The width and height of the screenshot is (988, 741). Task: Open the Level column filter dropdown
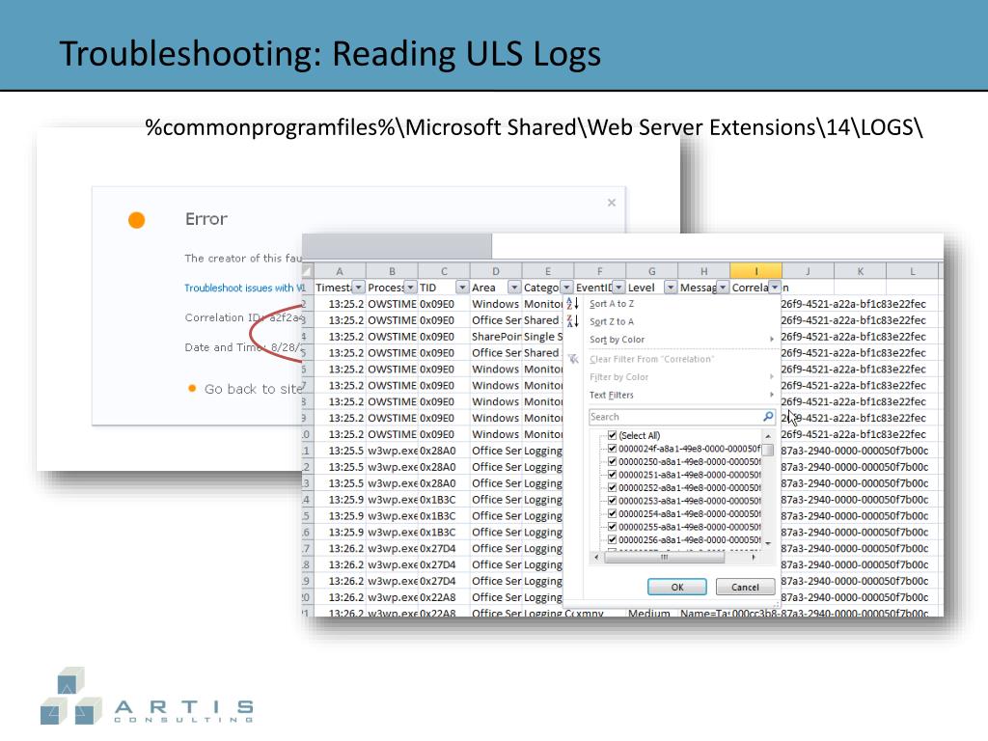point(671,288)
